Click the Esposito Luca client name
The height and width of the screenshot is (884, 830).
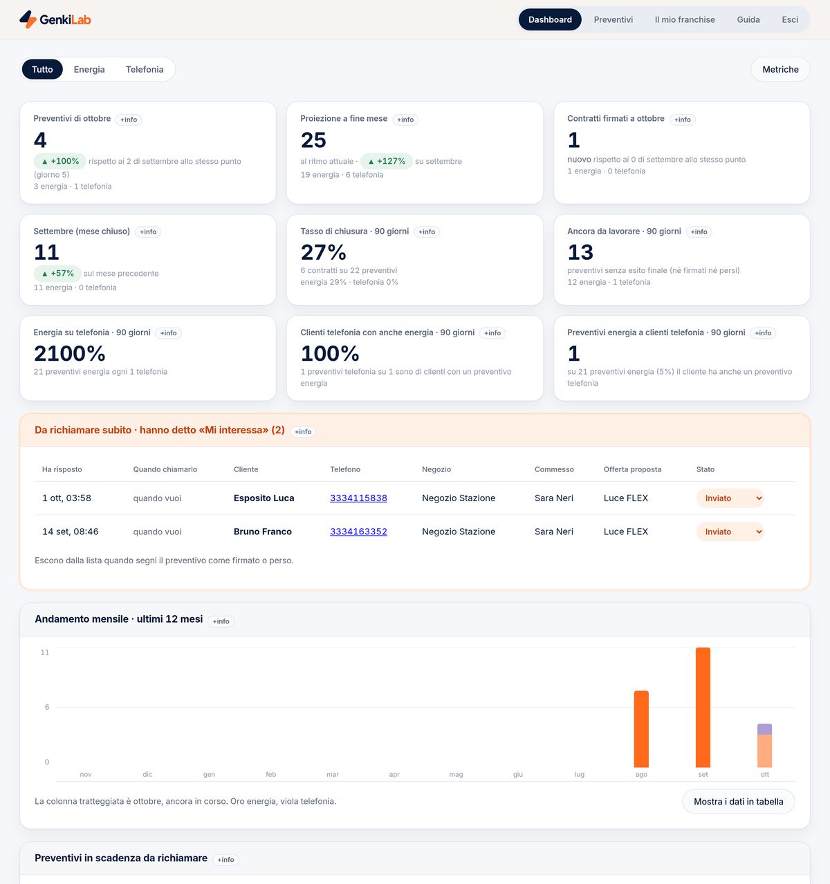(x=264, y=498)
